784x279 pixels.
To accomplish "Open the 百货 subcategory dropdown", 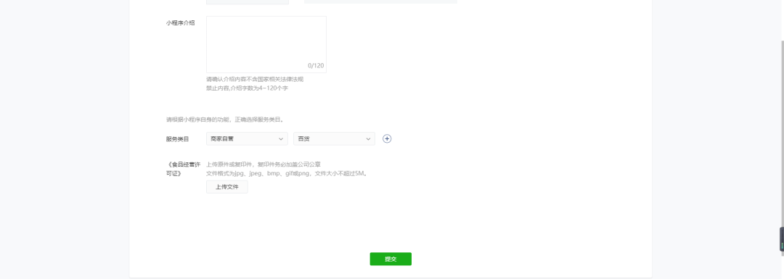I will pos(334,138).
